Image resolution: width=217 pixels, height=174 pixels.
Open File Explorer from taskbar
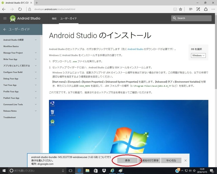click(x=87, y=171)
